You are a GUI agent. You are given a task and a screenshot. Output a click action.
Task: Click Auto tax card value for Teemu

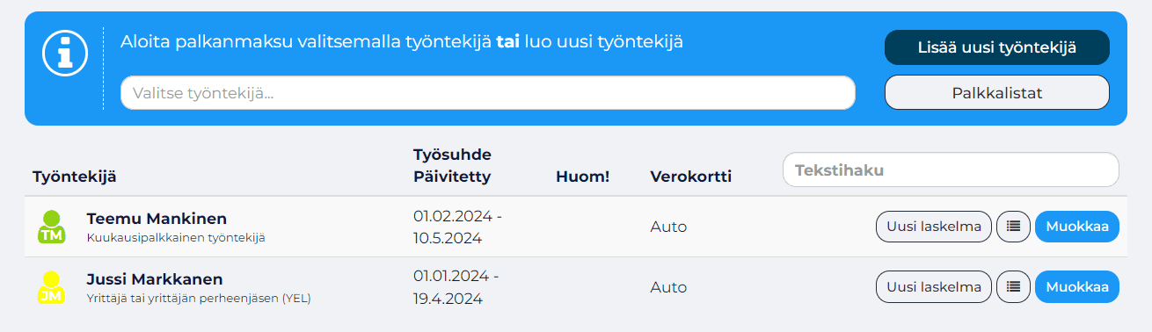(x=668, y=227)
